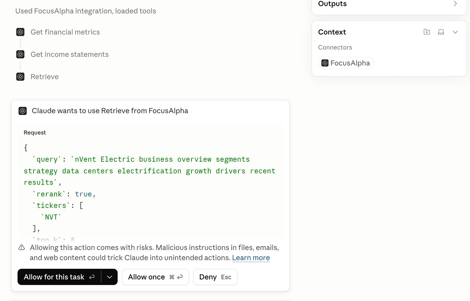Click the Connectors label
This screenshot has height=301, width=470.
(x=335, y=47)
